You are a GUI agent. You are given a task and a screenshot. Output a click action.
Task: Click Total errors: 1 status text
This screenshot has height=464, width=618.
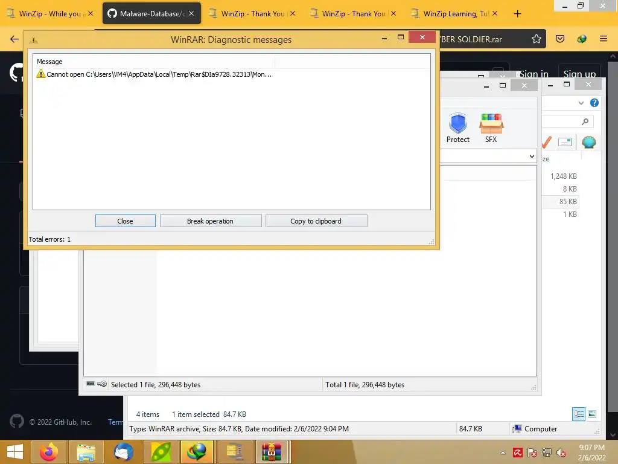[49, 239]
